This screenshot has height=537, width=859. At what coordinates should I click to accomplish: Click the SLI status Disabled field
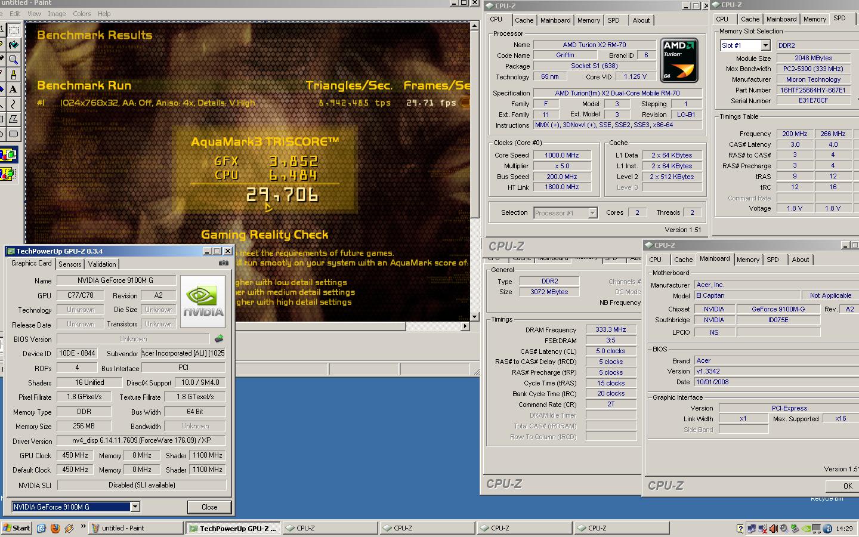[x=141, y=485]
